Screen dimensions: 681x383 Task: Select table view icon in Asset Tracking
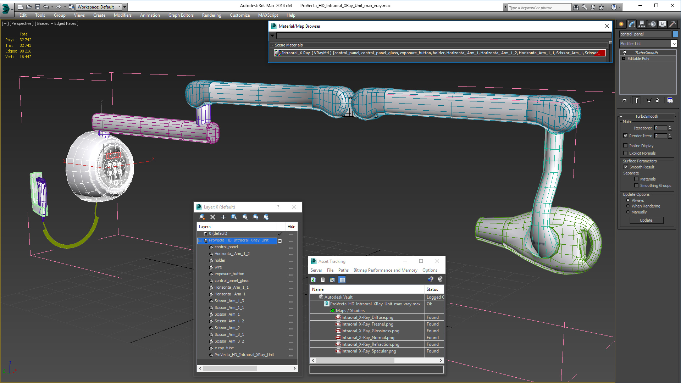(342, 280)
